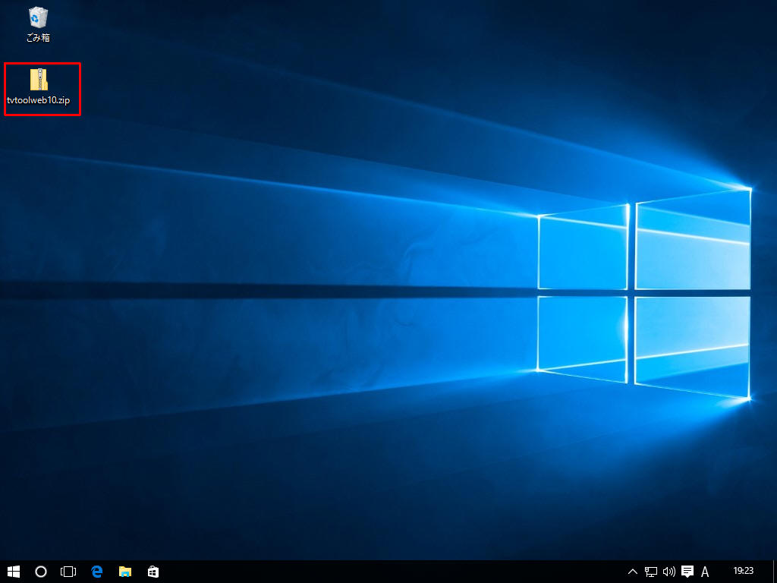
Task: Click Show desktop strip at taskbar end
Action: (x=775, y=572)
